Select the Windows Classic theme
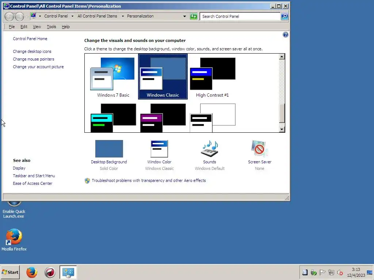 click(x=163, y=77)
